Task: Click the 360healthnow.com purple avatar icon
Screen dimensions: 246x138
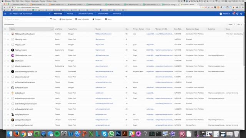Action: (13, 55)
